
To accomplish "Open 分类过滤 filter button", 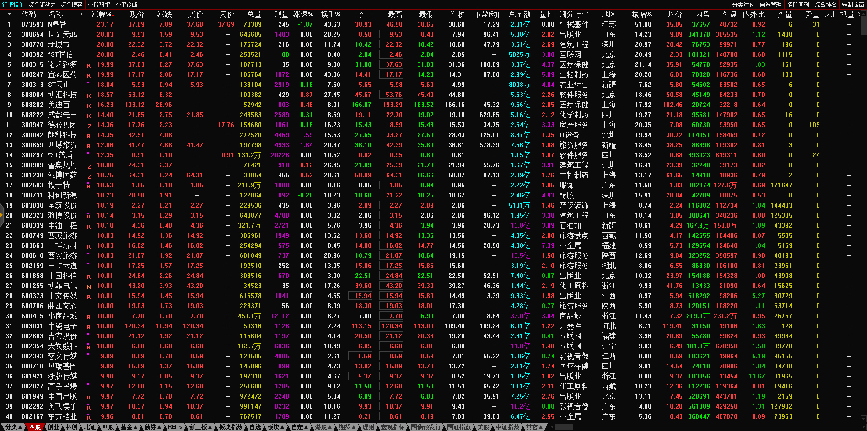I will pos(743,5).
